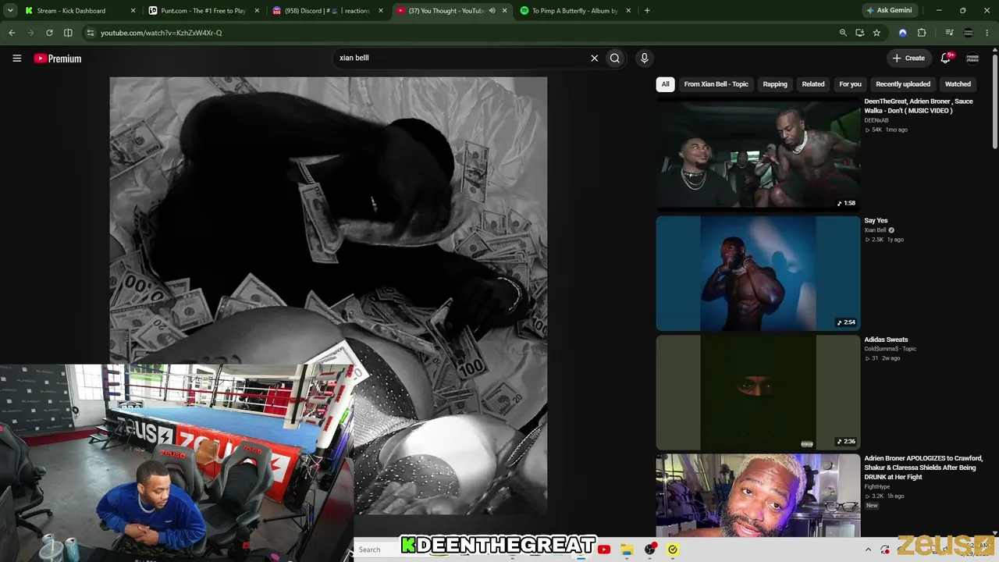
Task: Open DeenTheGreat, Adrien Broner Don't title
Action: (x=919, y=106)
